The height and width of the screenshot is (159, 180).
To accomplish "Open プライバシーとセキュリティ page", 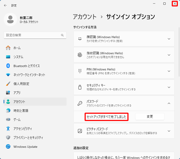I will 35,137.
